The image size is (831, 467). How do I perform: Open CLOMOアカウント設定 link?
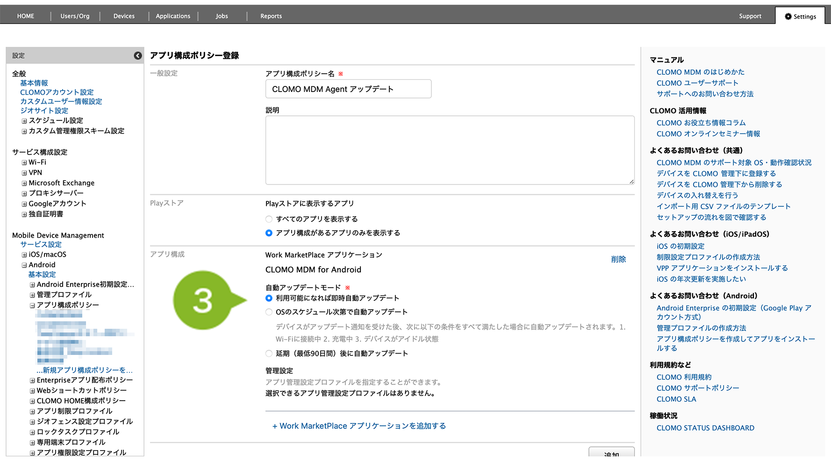[57, 92]
